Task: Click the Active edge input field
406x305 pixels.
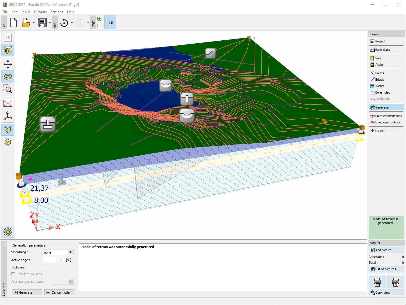Action: click(x=53, y=260)
